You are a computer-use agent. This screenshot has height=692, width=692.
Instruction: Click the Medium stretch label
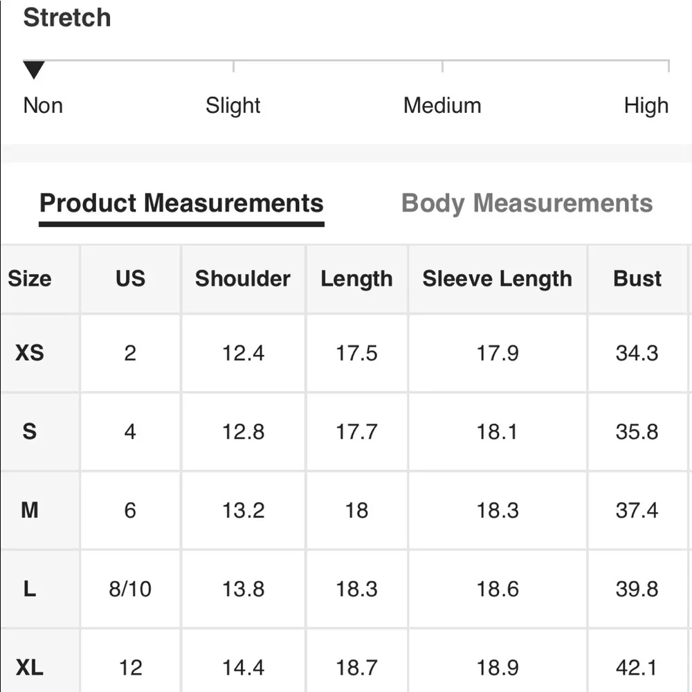pyautogui.click(x=442, y=106)
